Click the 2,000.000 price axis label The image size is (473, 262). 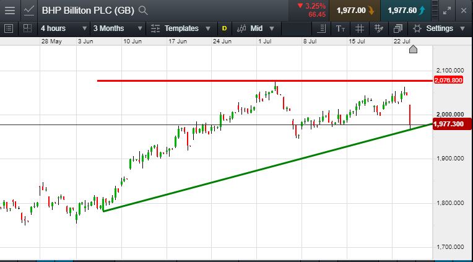pos(450,115)
